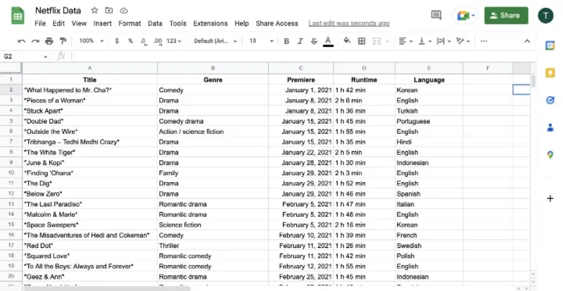Toggle strikethrough formatting
563x291 pixels.
(314, 41)
